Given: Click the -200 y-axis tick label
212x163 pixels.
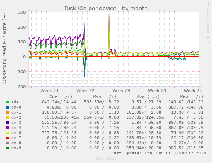Looking at the screenshot, I should [21, 87].
